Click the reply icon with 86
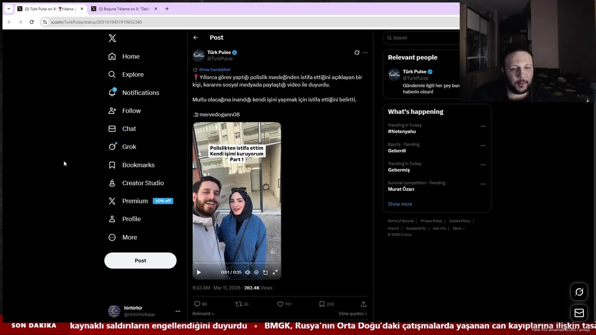Screen dimensions: 596x335 [200, 304]
